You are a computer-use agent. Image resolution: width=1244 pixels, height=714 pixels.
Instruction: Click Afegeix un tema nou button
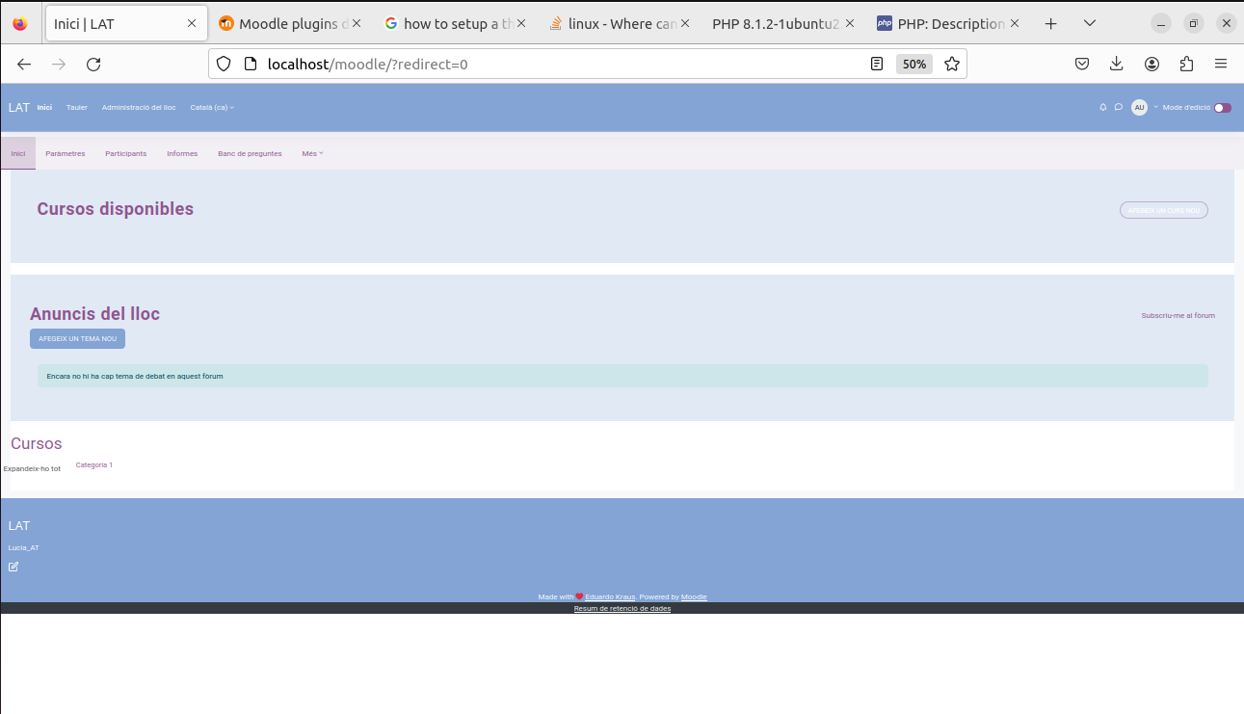[x=77, y=338]
